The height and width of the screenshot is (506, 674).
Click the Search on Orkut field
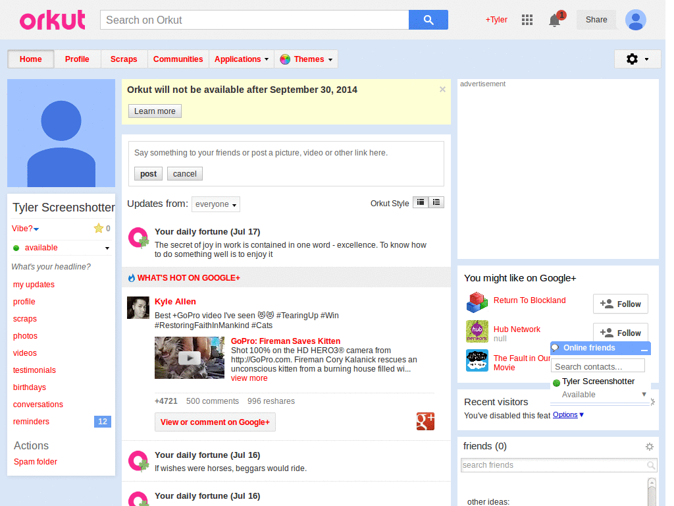(x=255, y=20)
